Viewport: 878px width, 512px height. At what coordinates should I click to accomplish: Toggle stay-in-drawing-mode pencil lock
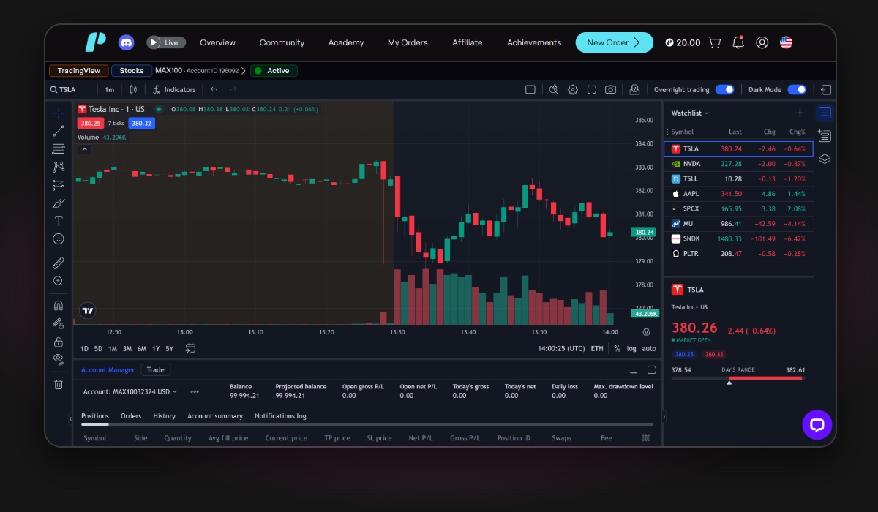coord(59,323)
